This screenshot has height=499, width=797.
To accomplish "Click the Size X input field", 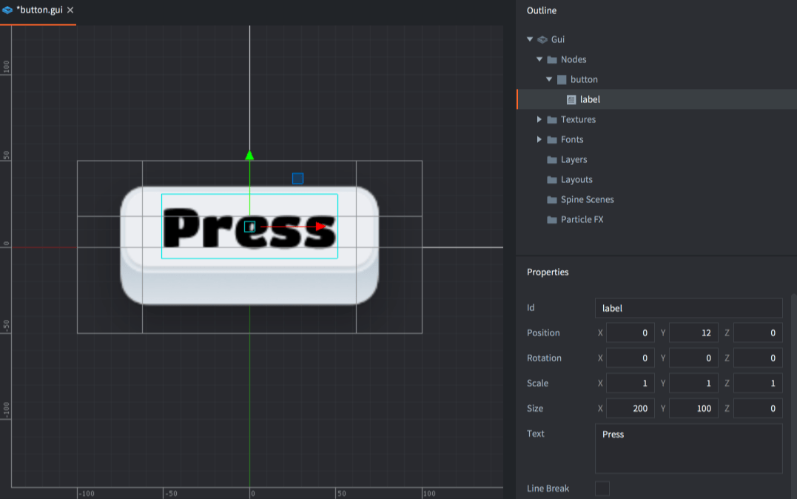I will click(x=630, y=409).
